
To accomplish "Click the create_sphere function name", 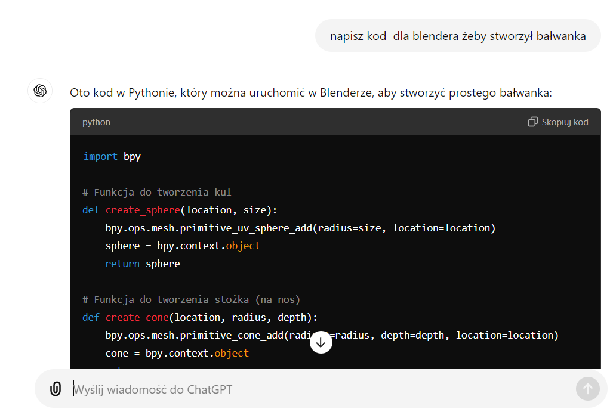I will pos(143,210).
